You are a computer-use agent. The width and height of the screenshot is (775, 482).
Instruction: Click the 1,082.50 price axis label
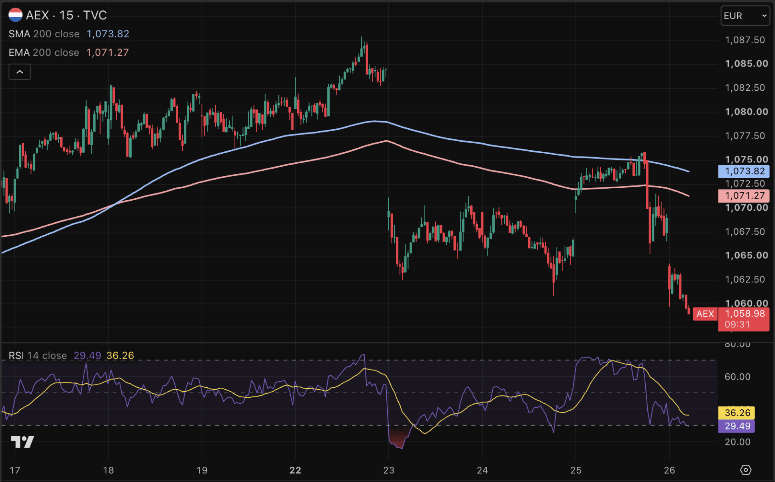tap(745, 87)
